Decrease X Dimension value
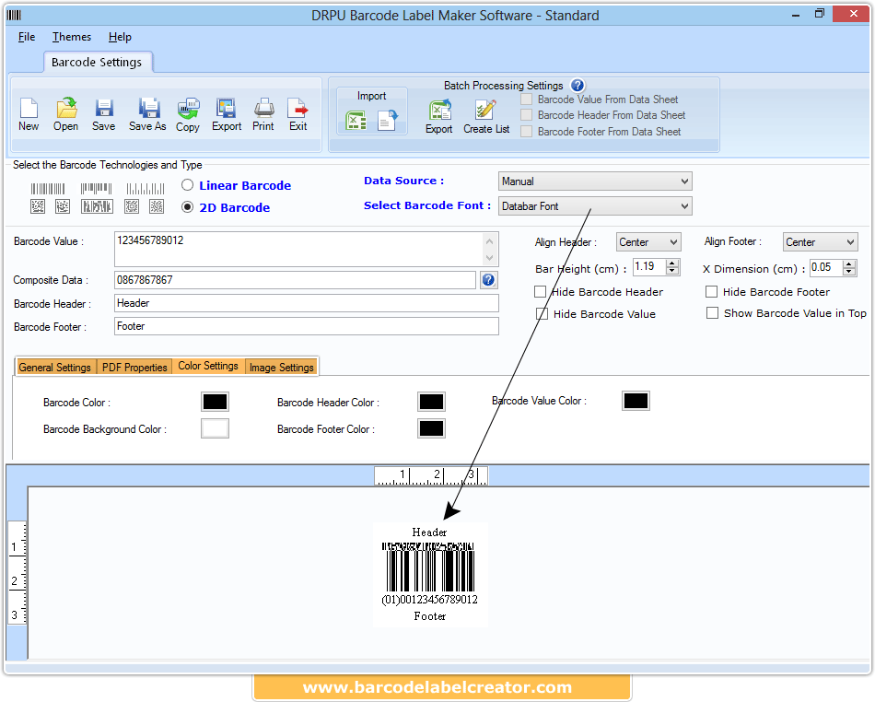This screenshot has height=702, width=875. (850, 271)
